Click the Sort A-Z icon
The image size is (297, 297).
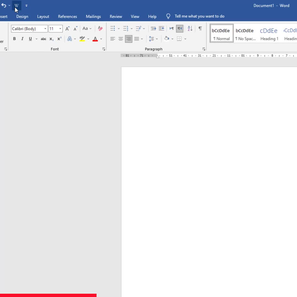coord(190,29)
